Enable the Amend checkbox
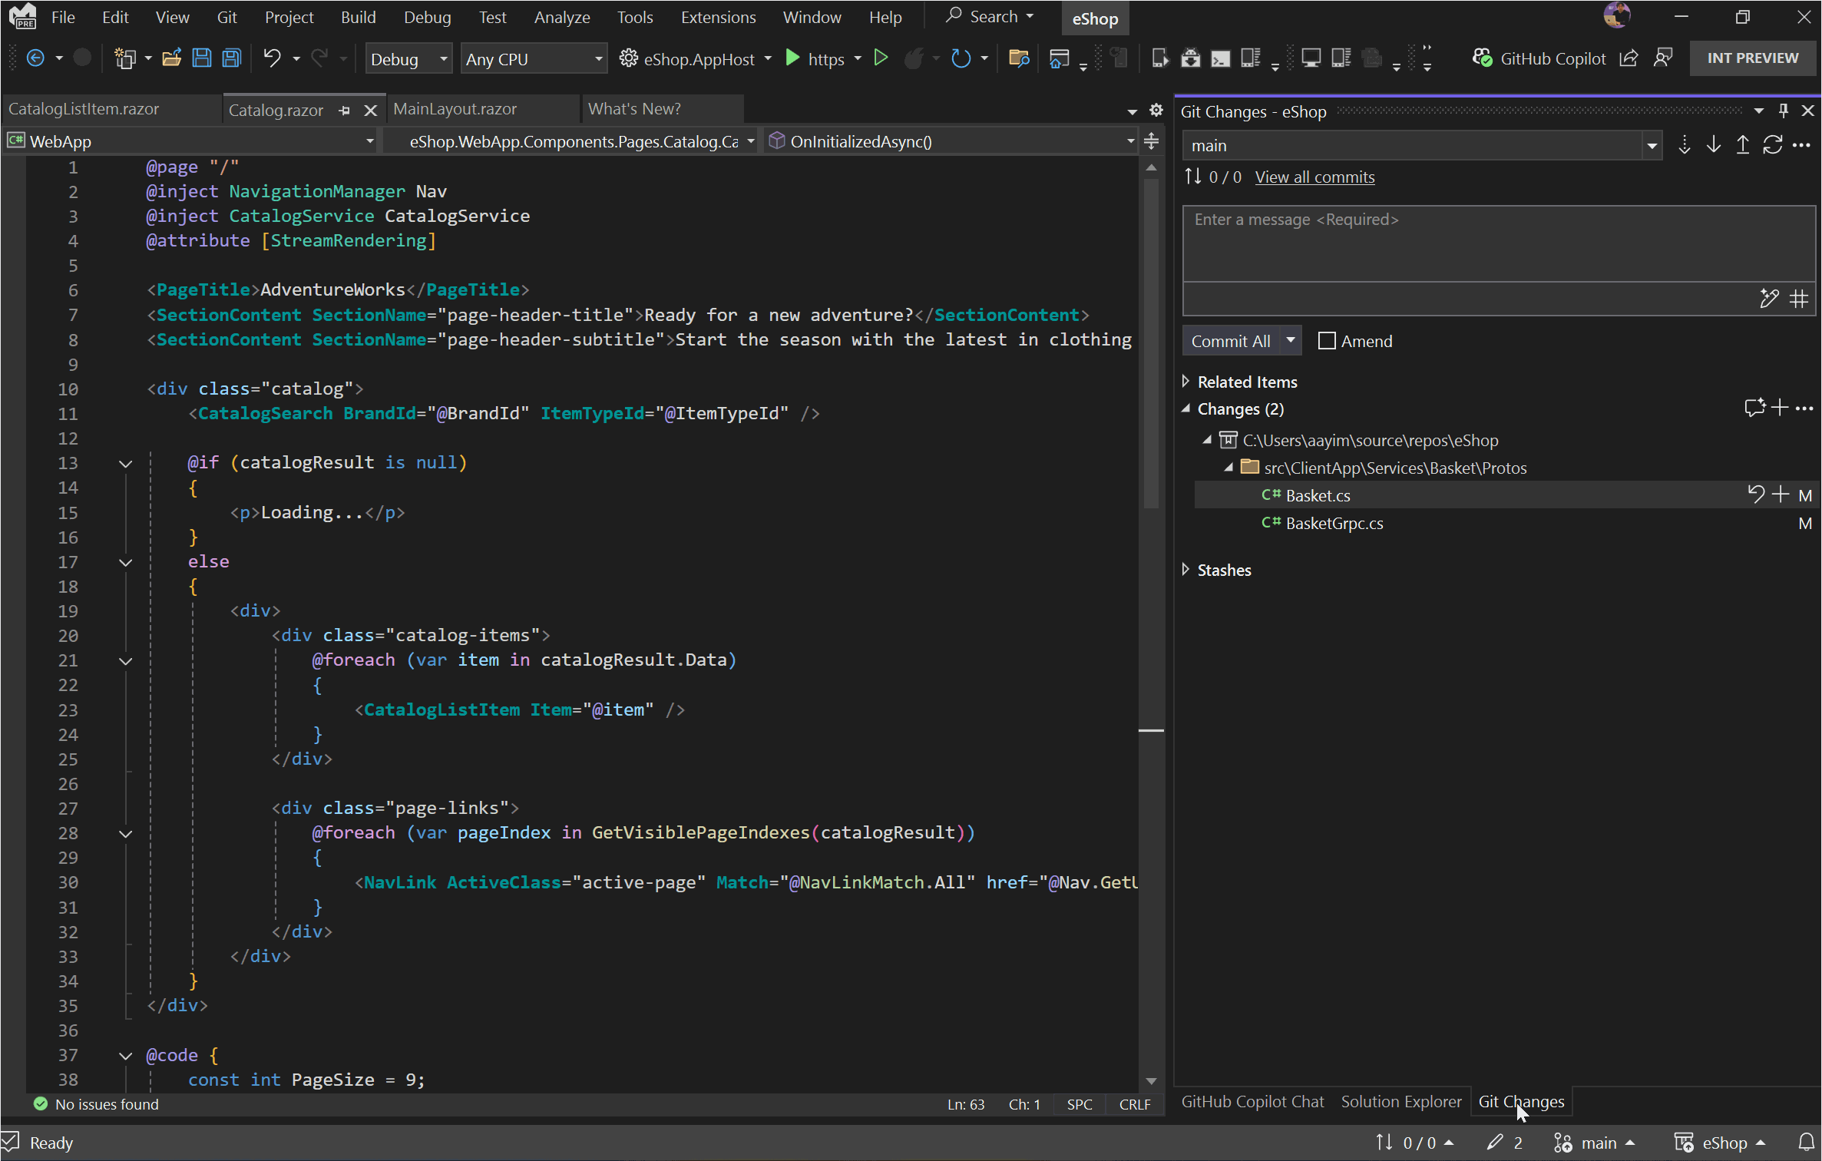The image size is (1822, 1161). click(1327, 341)
